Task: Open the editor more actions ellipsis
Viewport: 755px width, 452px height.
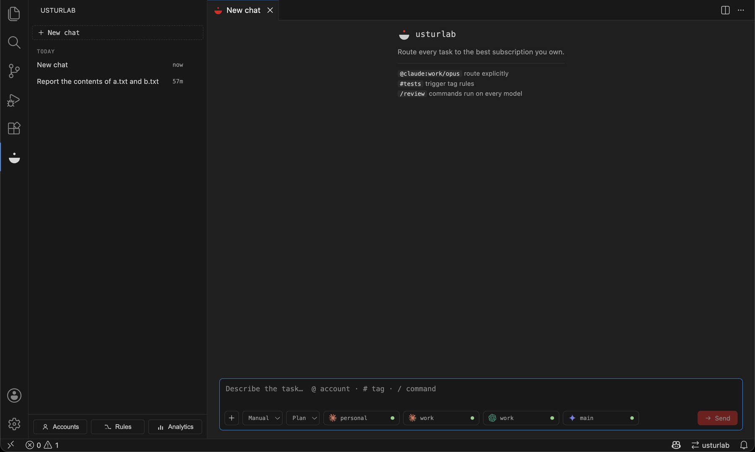Action: pos(741,10)
